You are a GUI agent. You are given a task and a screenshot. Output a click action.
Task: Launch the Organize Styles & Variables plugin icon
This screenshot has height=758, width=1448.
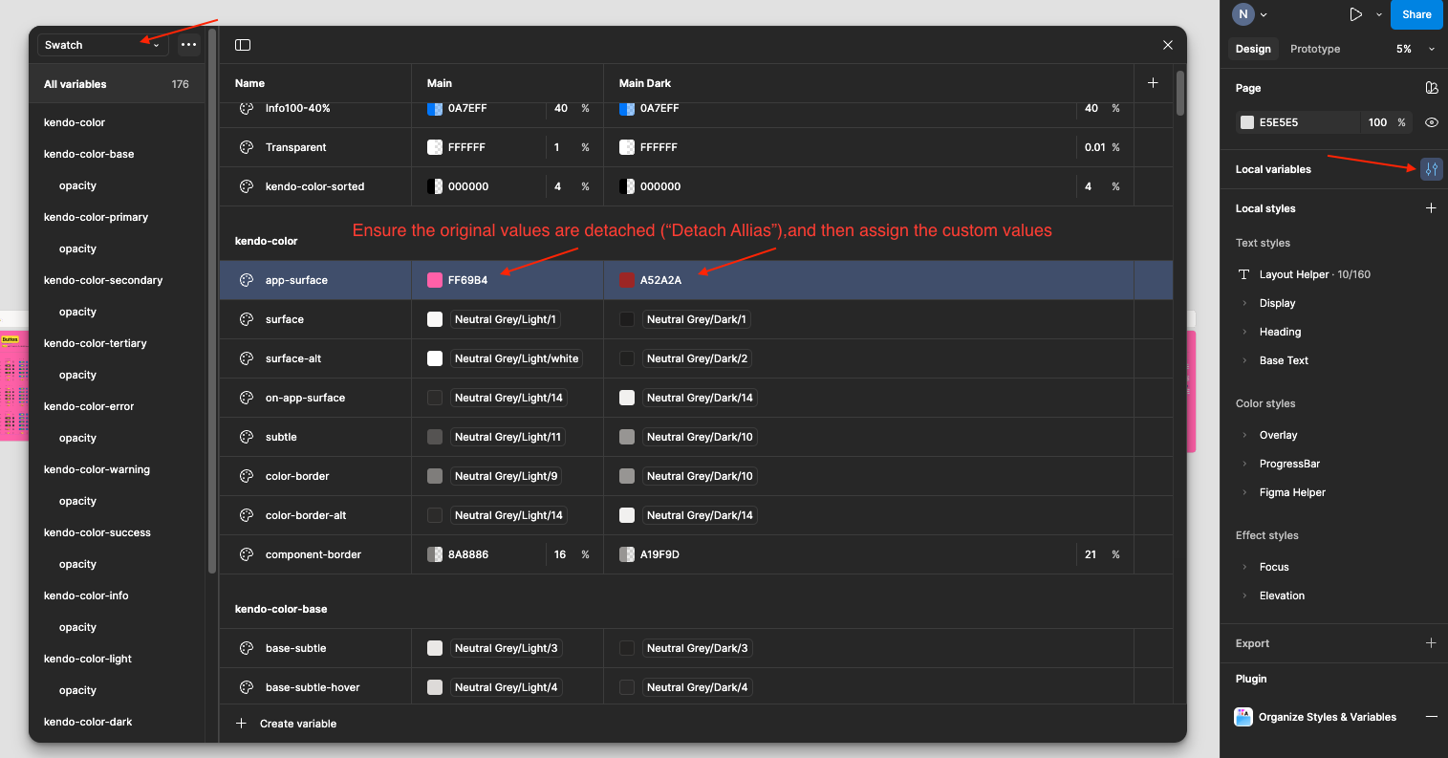(x=1243, y=716)
